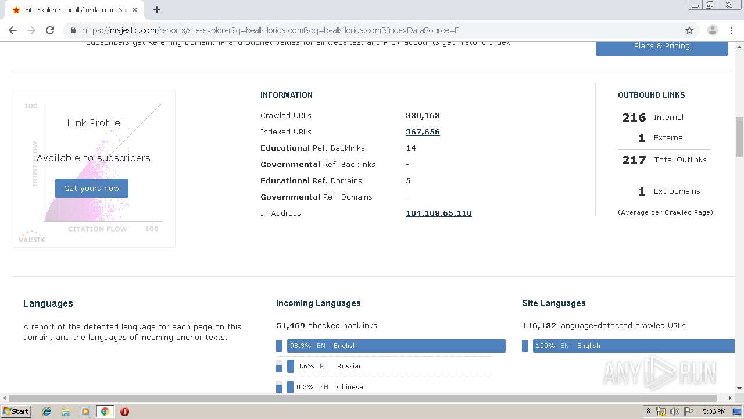This screenshot has width=744, height=419.
Task: Select the Site Explorer beallsflorida.com tab
Action: pyautogui.click(x=74, y=10)
